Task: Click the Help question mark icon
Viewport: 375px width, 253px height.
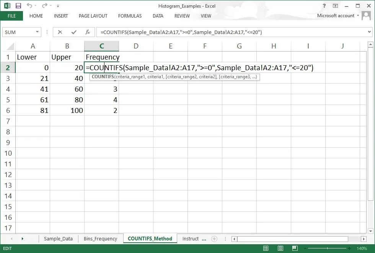Action: click(324, 6)
